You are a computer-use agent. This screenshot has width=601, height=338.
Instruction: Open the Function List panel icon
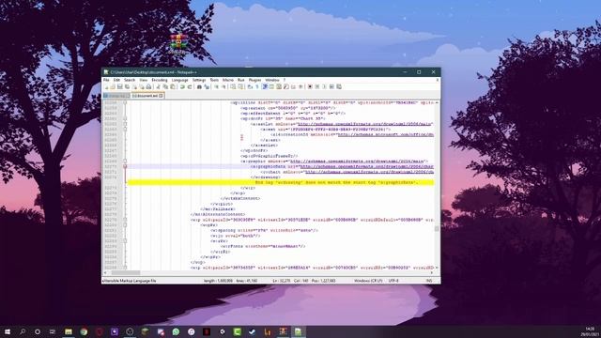click(x=286, y=87)
